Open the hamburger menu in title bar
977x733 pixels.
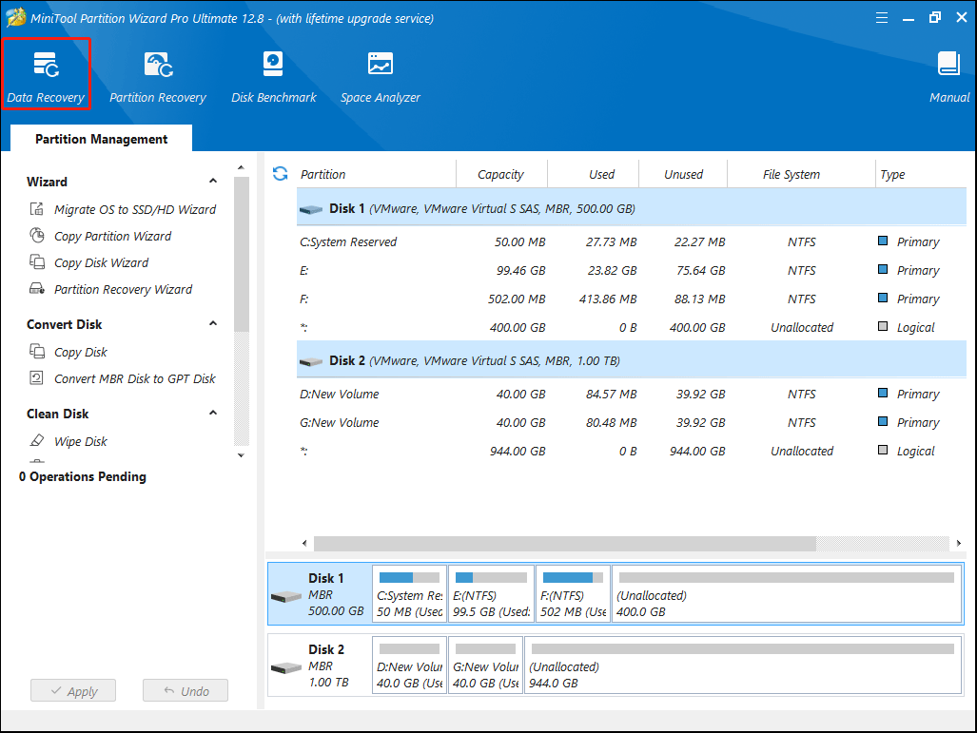click(882, 17)
